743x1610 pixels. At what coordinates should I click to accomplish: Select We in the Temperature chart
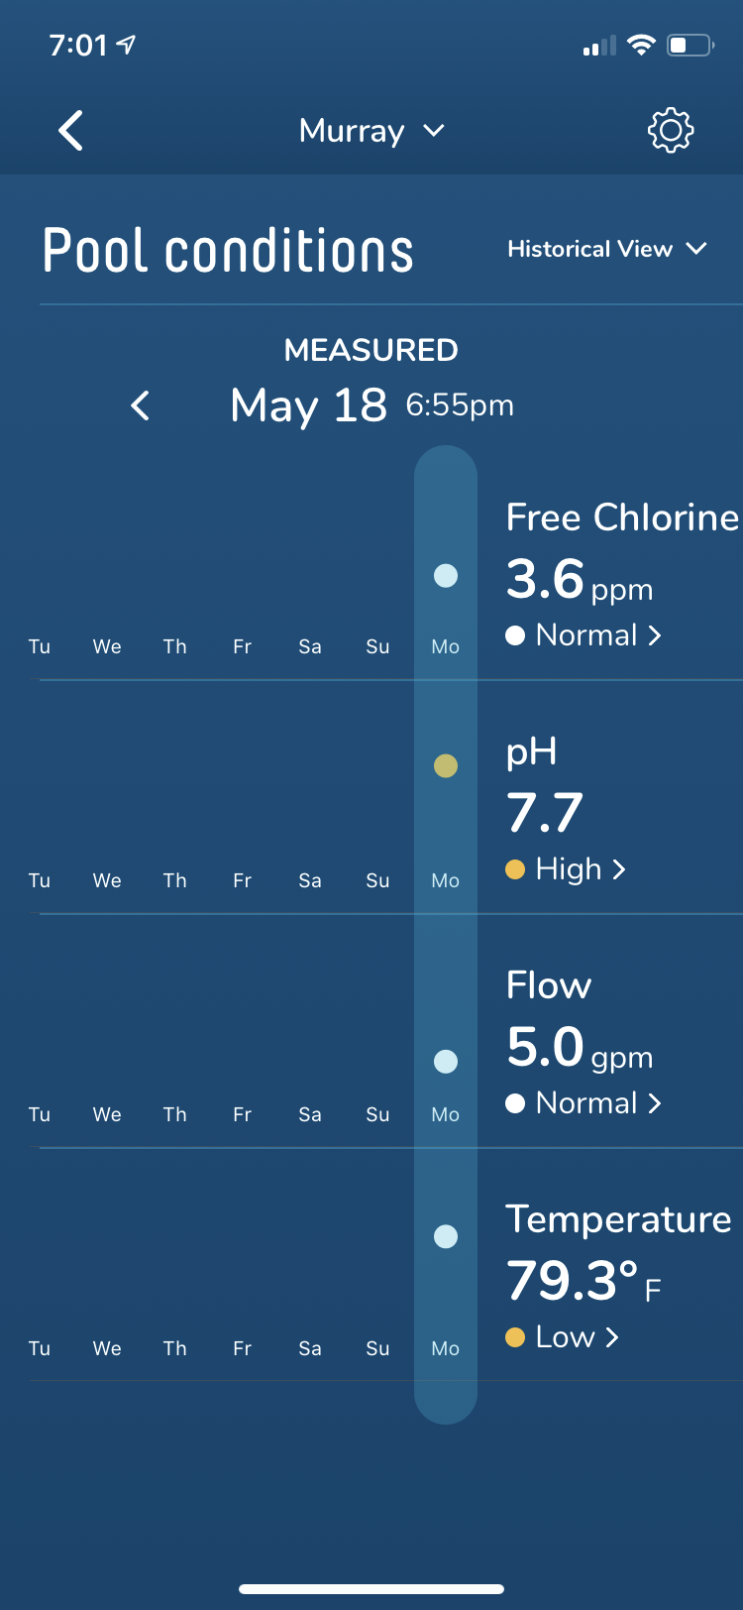(x=107, y=1348)
